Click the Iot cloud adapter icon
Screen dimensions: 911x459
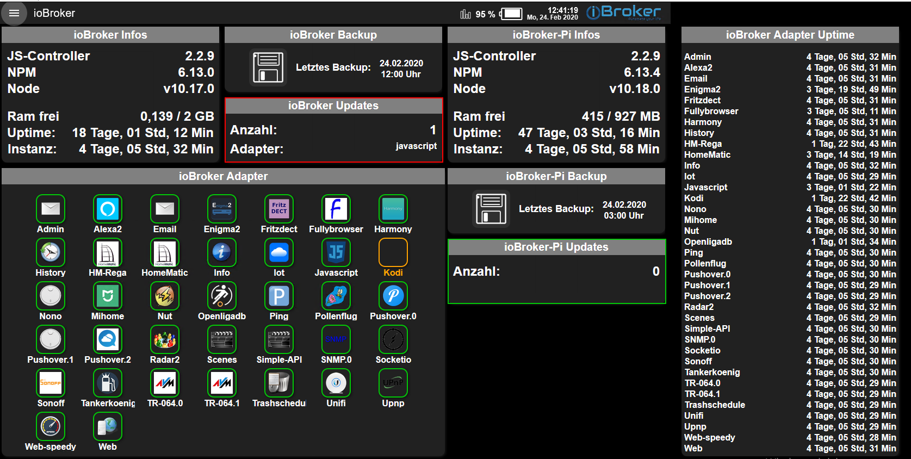pyautogui.click(x=279, y=252)
